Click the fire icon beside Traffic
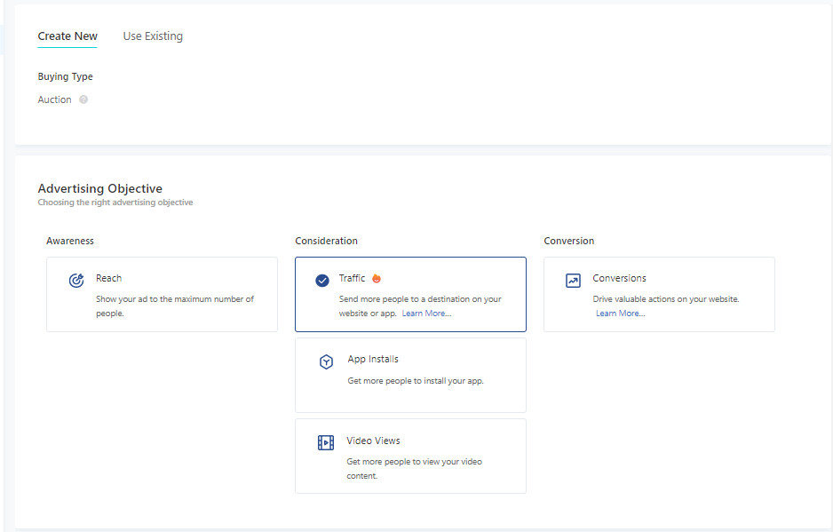Image resolution: width=833 pixels, height=532 pixels. click(377, 279)
